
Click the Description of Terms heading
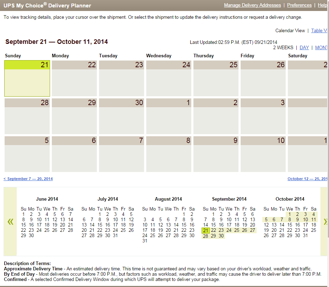(27, 263)
